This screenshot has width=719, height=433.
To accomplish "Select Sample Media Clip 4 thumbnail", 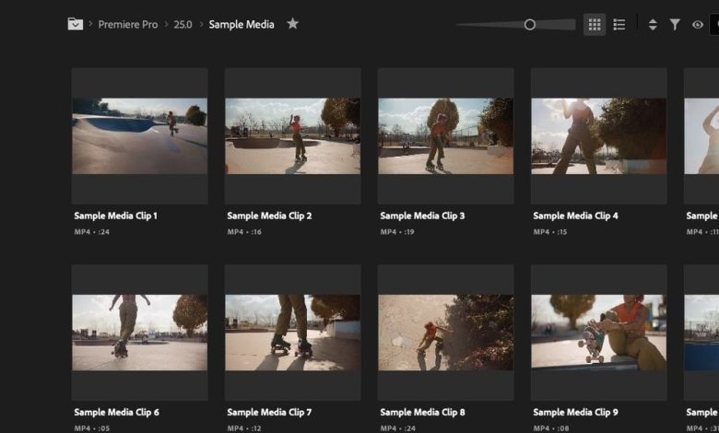I will pyautogui.click(x=598, y=136).
